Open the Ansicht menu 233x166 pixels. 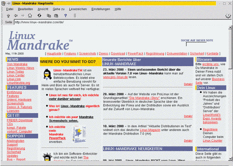(43, 9)
